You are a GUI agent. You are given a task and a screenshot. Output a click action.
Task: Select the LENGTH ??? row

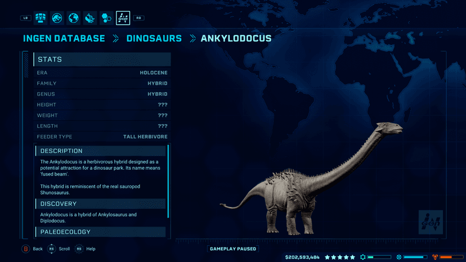102,127
